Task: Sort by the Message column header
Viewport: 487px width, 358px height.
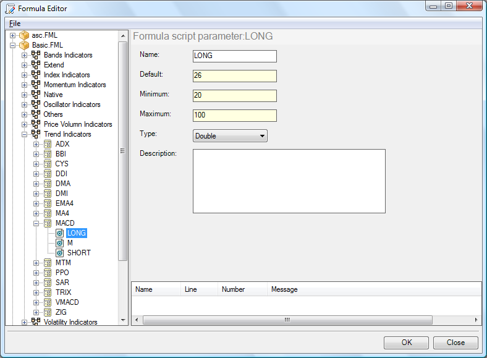Action: click(375, 289)
